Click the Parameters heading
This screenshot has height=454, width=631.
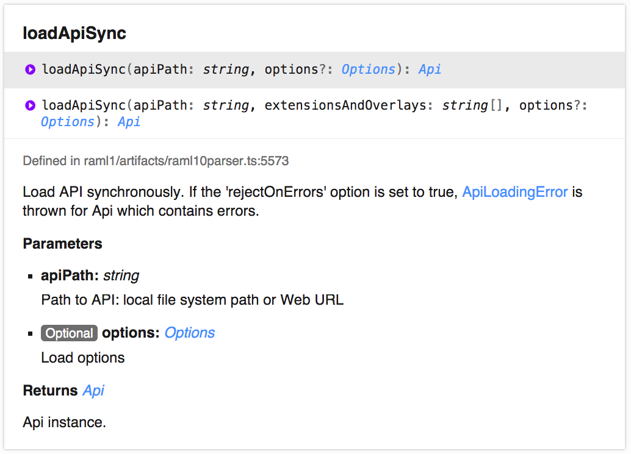pos(62,244)
